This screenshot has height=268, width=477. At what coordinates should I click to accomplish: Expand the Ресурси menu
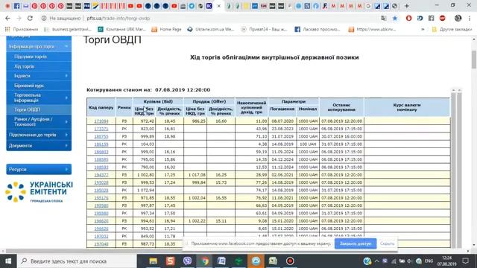click(39, 169)
